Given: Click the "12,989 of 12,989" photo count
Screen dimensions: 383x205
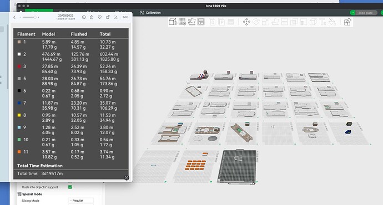Looking at the screenshot, I should coord(65,19).
